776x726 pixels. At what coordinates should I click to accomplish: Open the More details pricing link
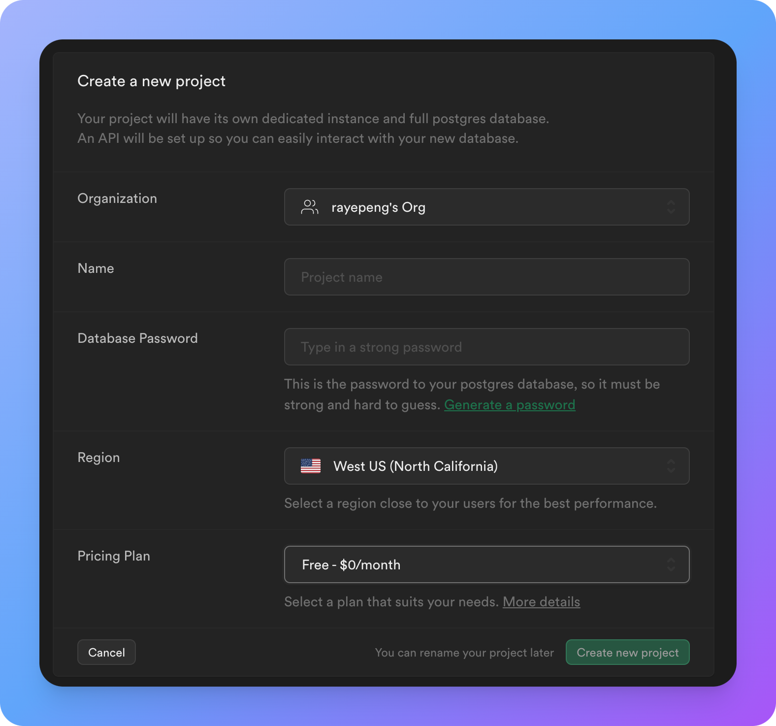click(541, 602)
